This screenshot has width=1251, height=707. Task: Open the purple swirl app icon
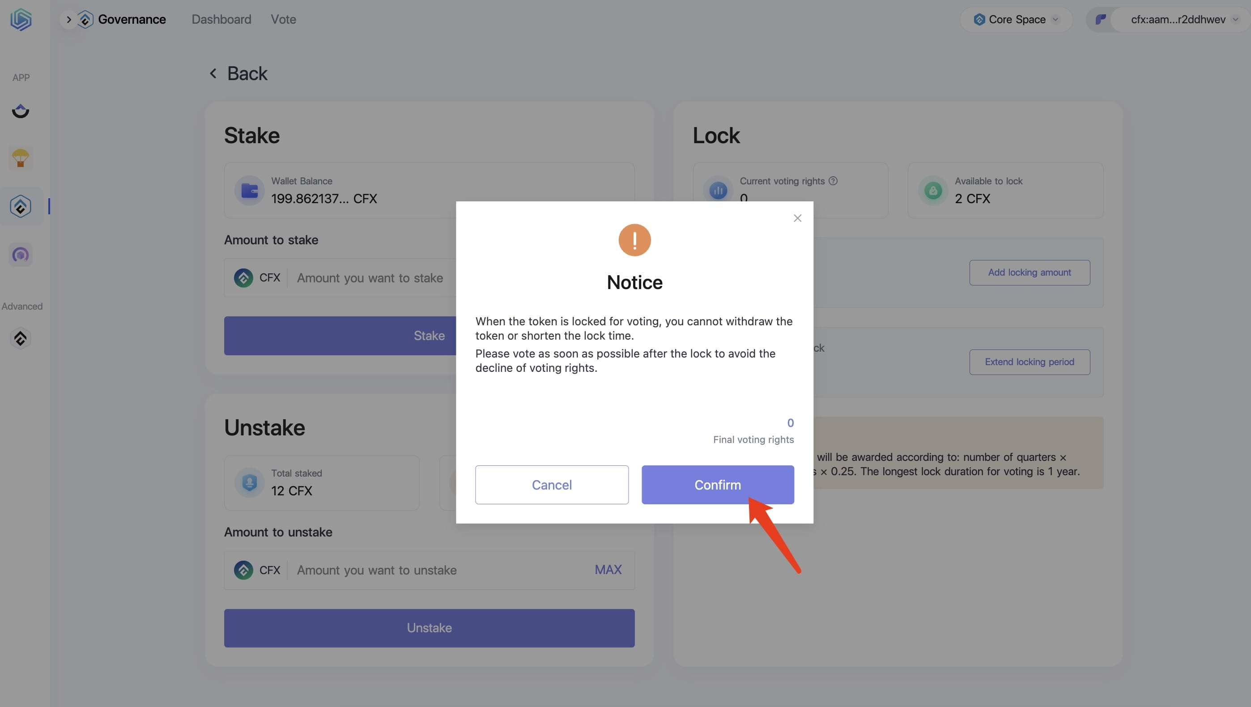tap(21, 255)
